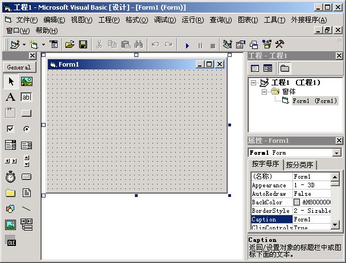This screenshot has width=346, height=263.
Task: Select the Label control tool
Action: [x=11, y=97]
